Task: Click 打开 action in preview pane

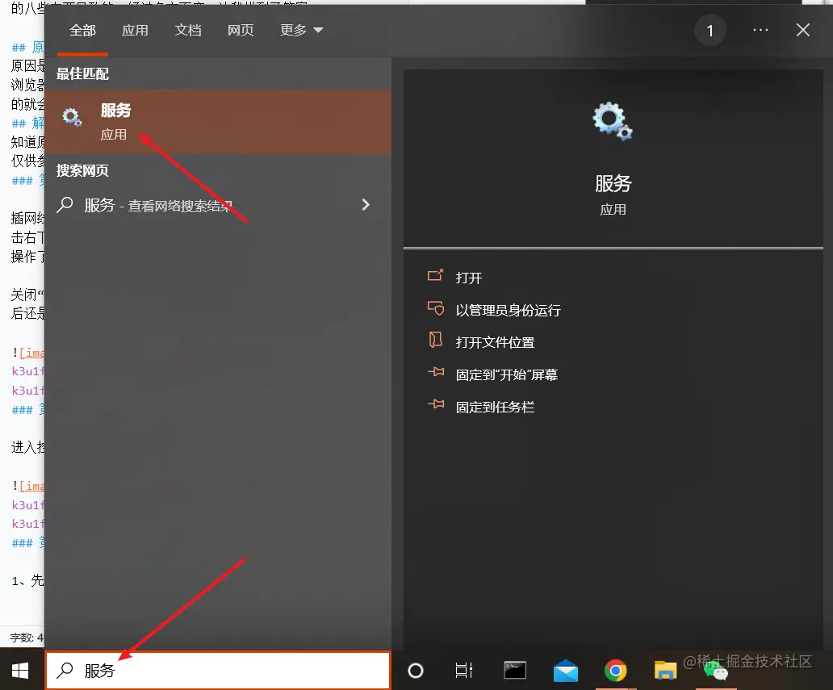Action: [x=468, y=278]
